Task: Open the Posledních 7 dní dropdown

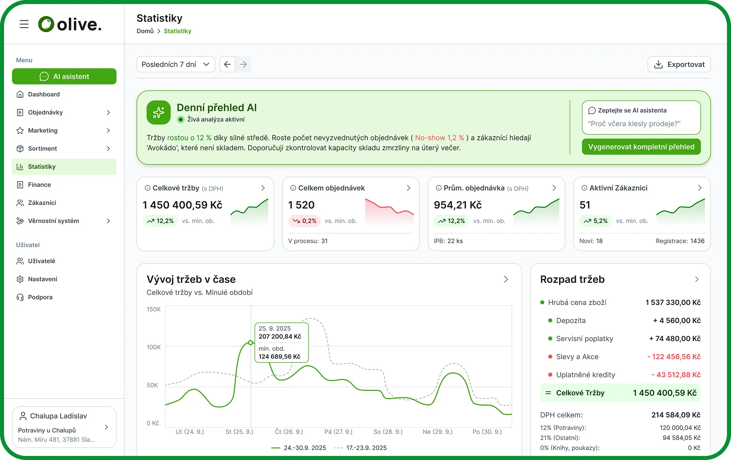Action: (176, 64)
